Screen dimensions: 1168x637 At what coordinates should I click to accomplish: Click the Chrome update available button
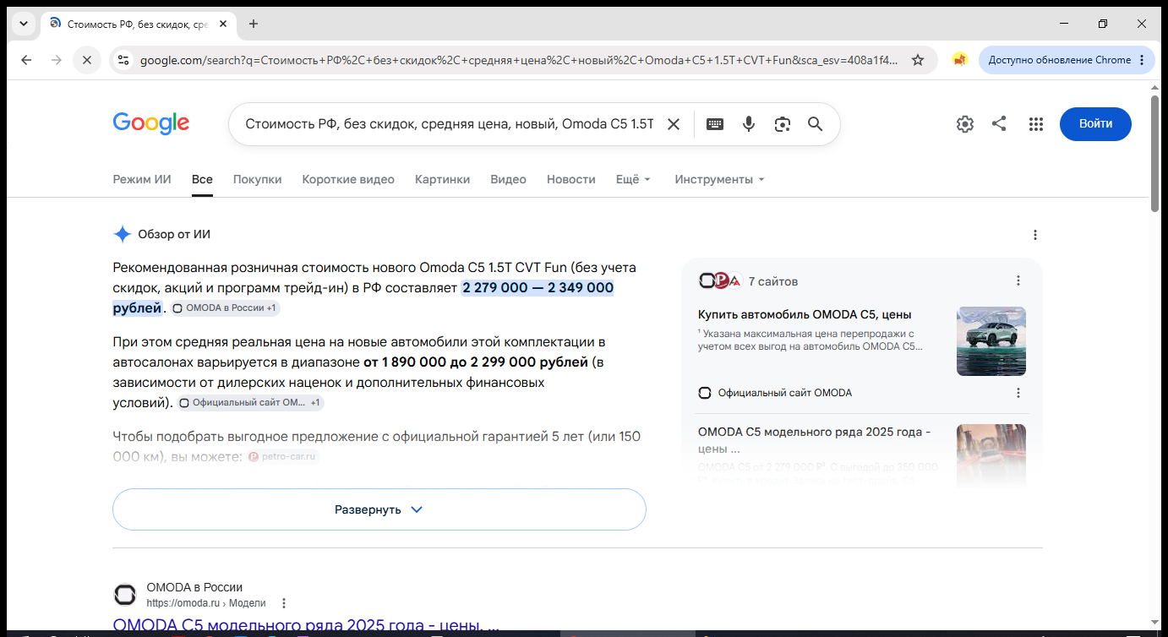coord(1067,60)
